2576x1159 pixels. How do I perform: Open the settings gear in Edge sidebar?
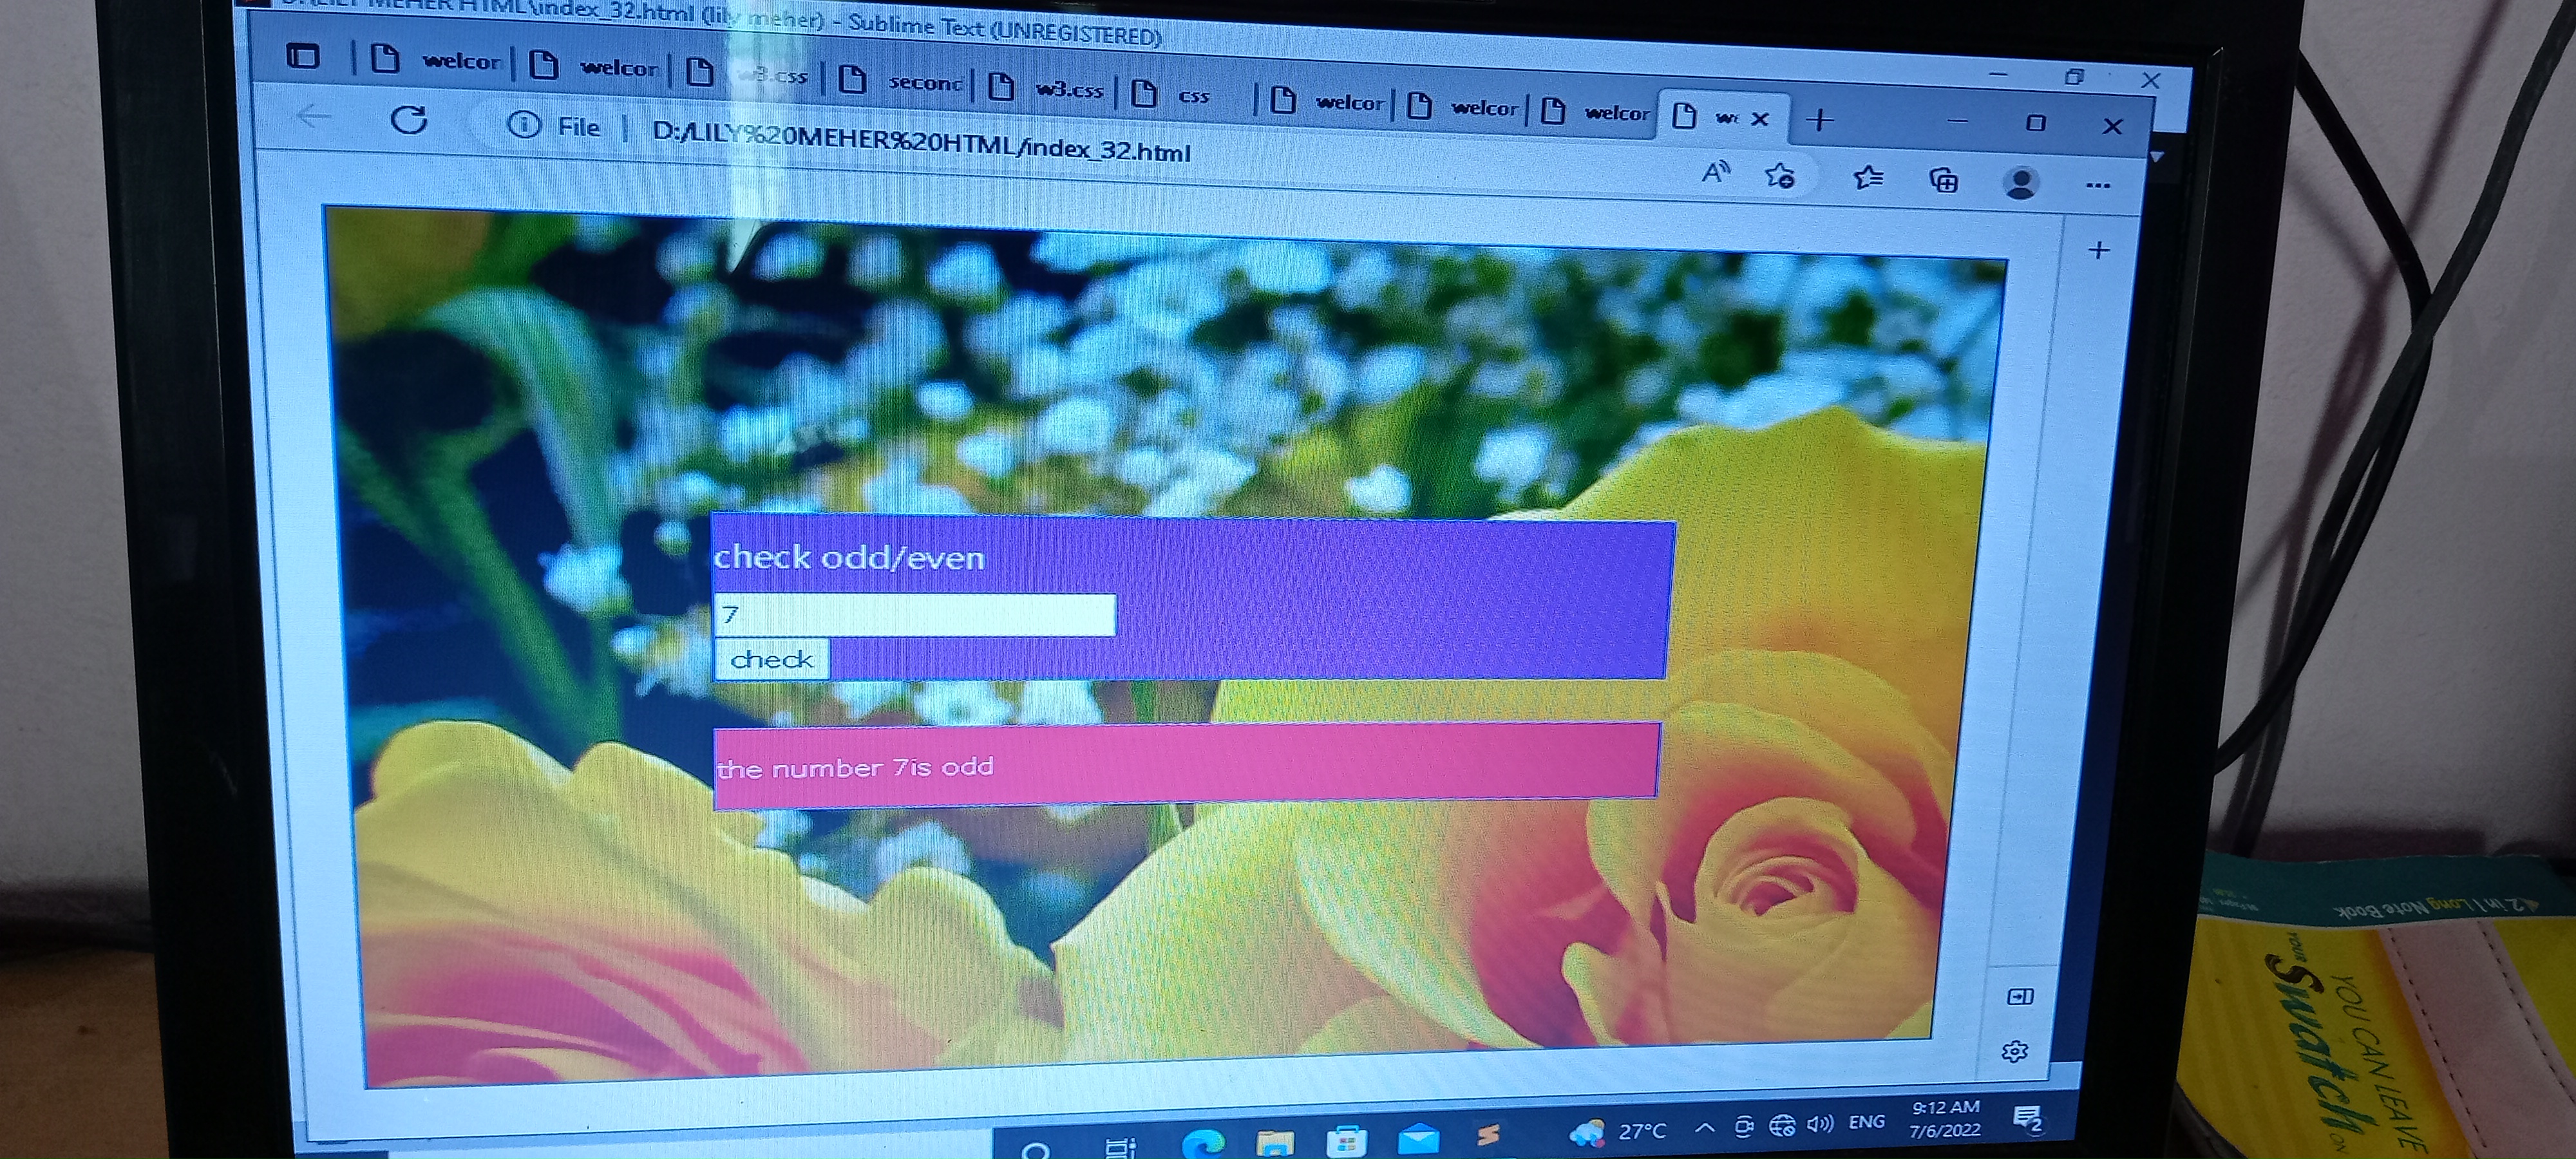[x=2015, y=1051]
